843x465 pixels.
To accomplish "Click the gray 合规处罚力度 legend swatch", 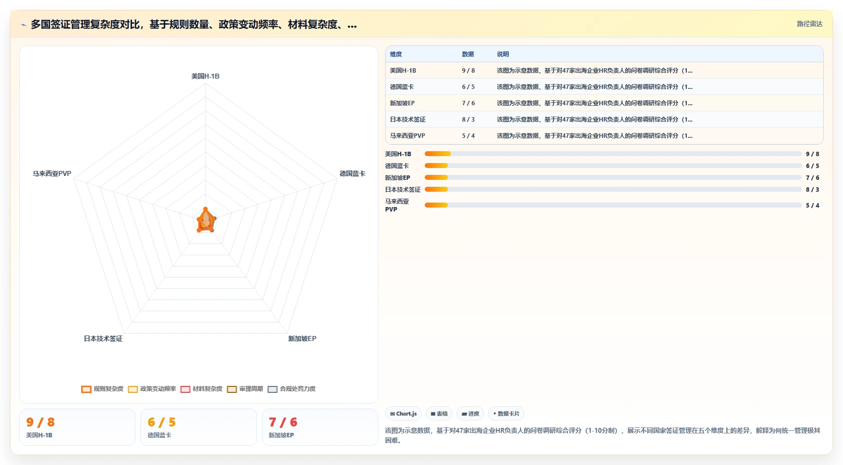I will [x=272, y=389].
